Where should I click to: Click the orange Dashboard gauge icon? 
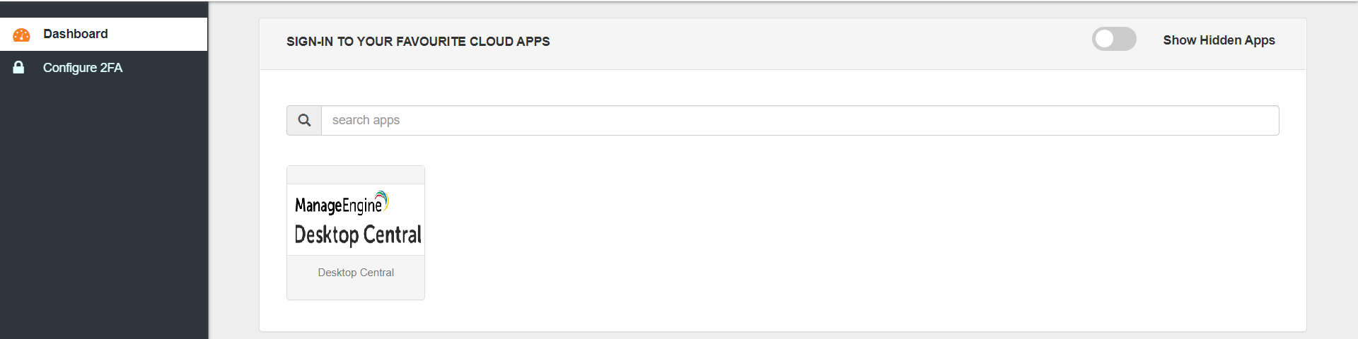[x=21, y=35]
